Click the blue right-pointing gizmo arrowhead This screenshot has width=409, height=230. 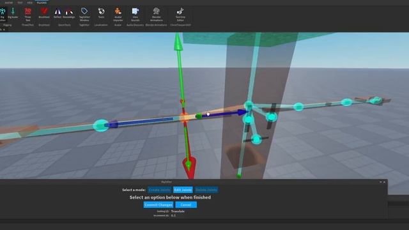pyautogui.click(x=242, y=112)
